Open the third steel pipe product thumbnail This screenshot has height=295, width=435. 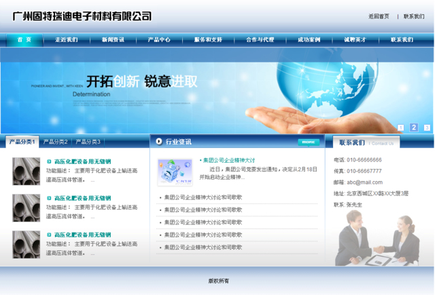pos(27,244)
